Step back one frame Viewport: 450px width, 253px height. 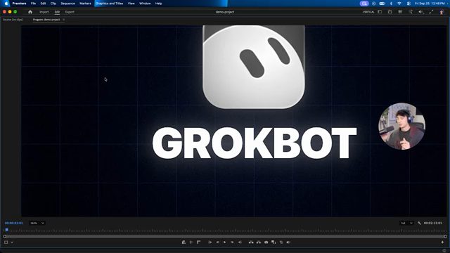[217, 242]
